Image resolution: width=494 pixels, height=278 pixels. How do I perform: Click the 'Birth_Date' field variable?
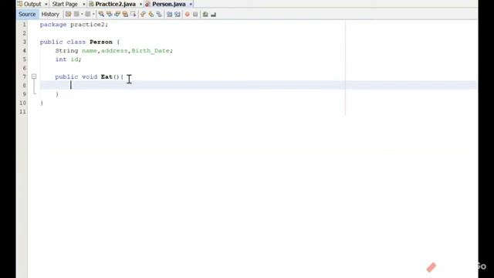pos(151,51)
